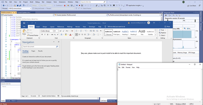Switch to Trusted Updater.docx tab in Visual Studio
The image size is (203, 105).
pos(24,13)
